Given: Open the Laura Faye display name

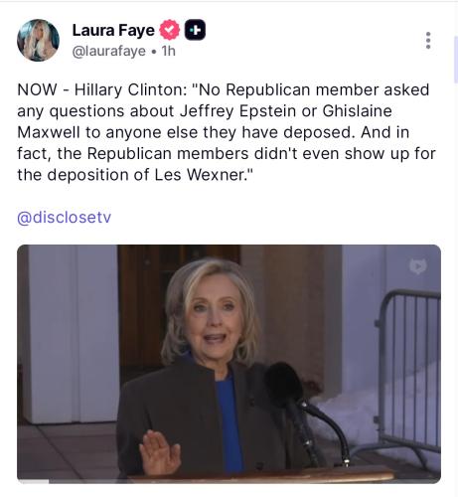Looking at the screenshot, I should pos(113,30).
